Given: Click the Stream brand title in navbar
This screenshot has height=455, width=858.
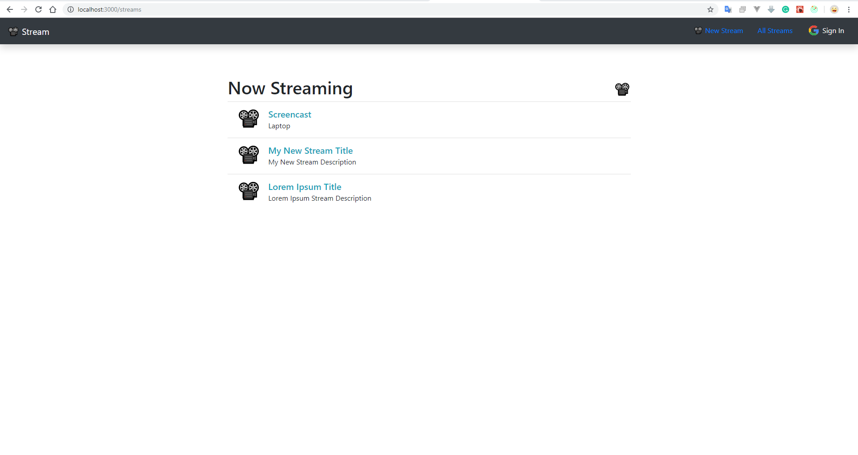Looking at the screenshot, I should pyautogui.click(x=35, y=32).
